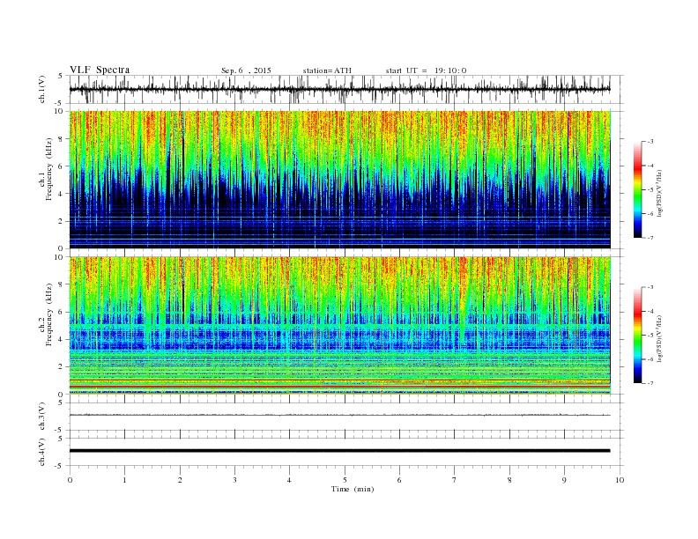Screen dimensions: 698x539
Task: Click the "start UT = 19:10:0" header text
Action: [426, 70]
